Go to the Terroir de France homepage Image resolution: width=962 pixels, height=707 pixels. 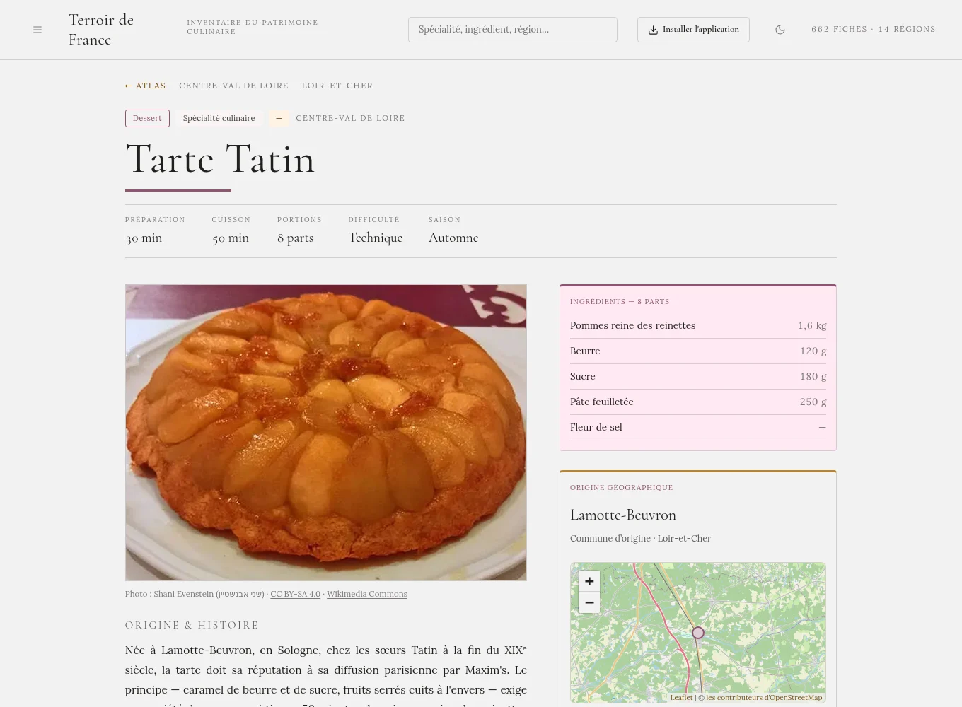point(101,30)
